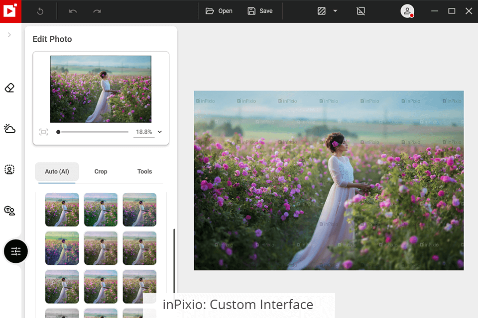Select the Eraser tool in sidebar
This screenshot has height=318, width=478.
tap(9, 88)
